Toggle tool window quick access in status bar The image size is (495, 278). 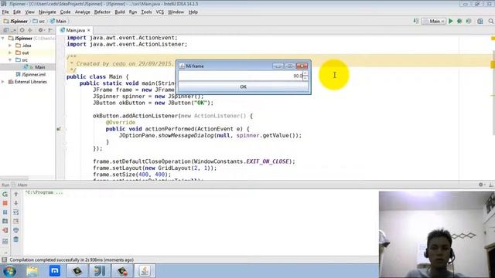click(x=5, y=260)
